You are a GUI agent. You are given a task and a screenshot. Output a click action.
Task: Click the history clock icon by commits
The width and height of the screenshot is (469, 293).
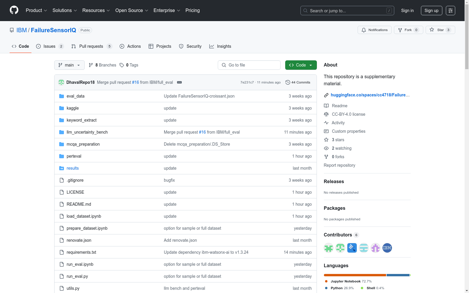[x=288, y=82]
